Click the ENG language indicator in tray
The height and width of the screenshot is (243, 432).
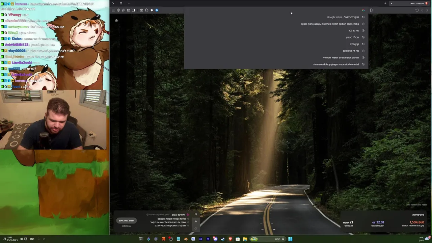32,239
